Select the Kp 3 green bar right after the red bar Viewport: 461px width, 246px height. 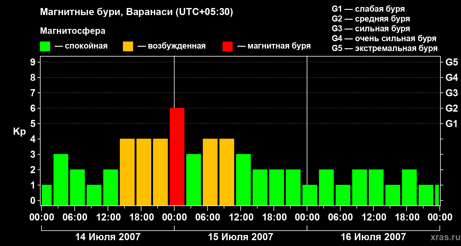194,180
